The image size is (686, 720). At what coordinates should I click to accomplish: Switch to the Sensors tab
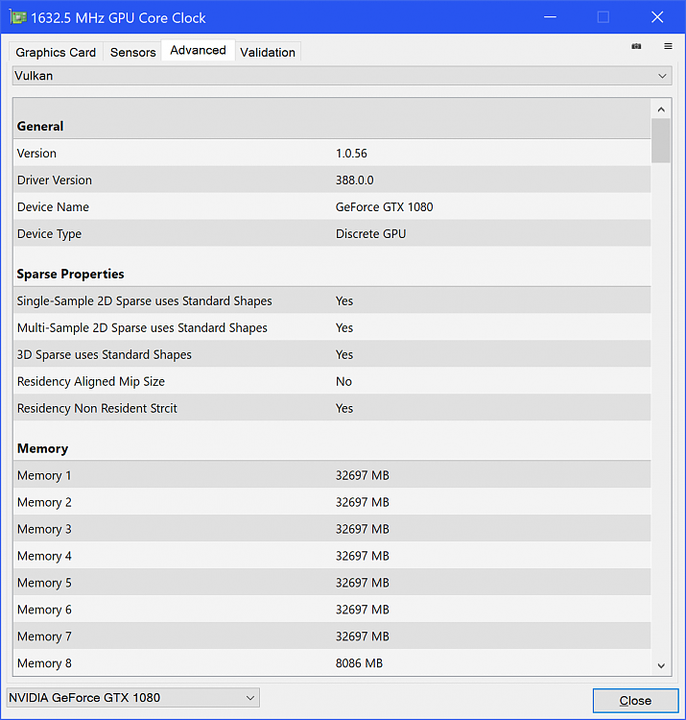point(133,53)
